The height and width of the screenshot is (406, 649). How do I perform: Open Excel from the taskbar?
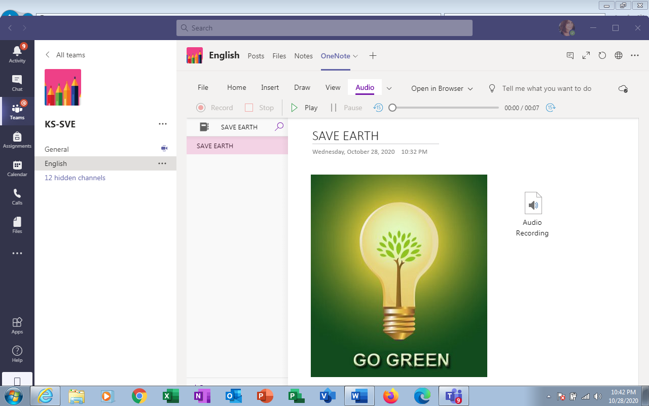(x=171, y=396)
